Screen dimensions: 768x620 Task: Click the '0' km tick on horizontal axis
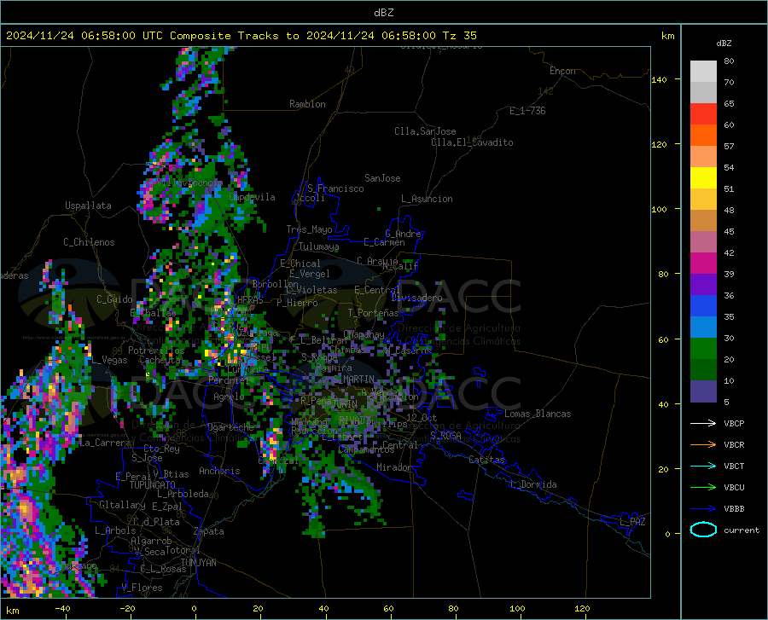pyautogui.click(x=195, y=608)
